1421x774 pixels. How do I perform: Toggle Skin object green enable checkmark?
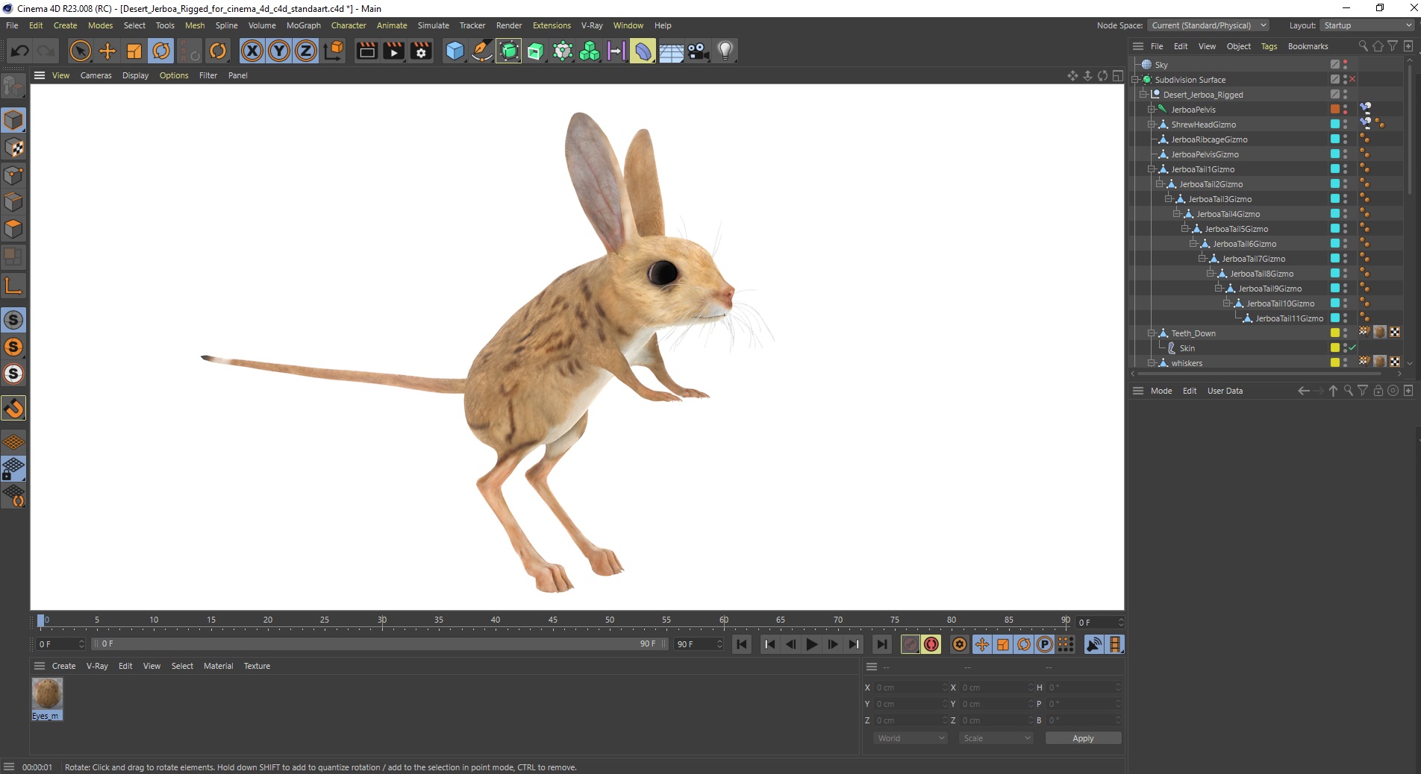pyautogui.click(x=1352, y=347)
